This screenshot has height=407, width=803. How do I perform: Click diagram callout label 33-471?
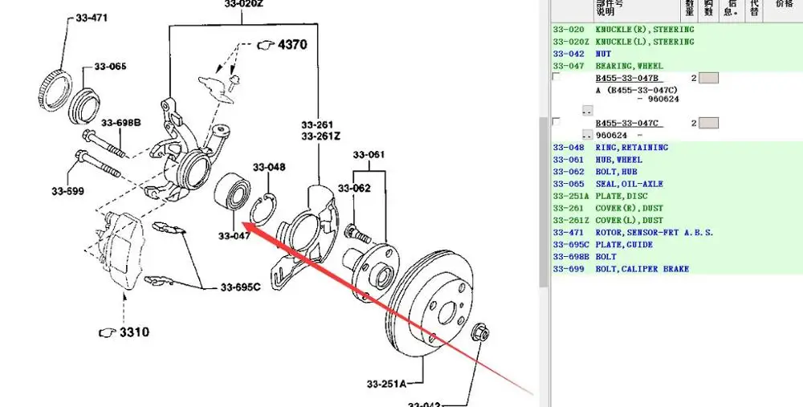point(92,18)
